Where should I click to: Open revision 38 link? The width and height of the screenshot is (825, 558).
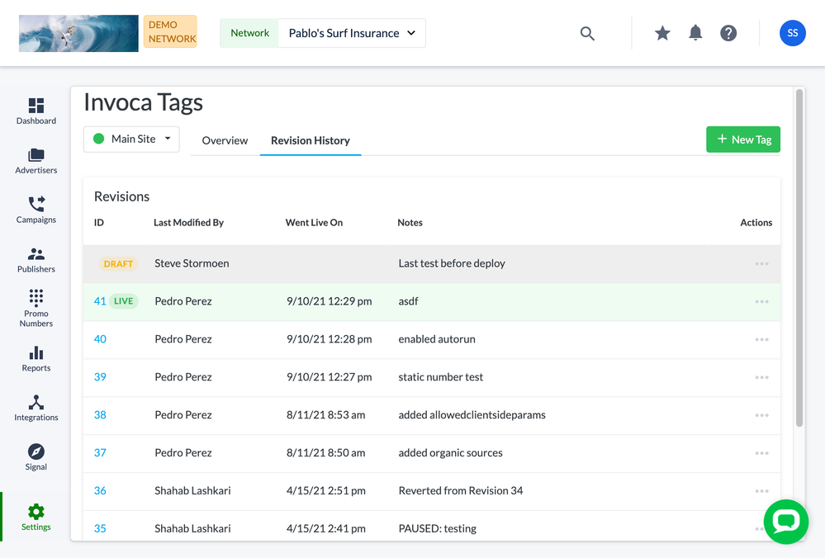click(100, 414)
